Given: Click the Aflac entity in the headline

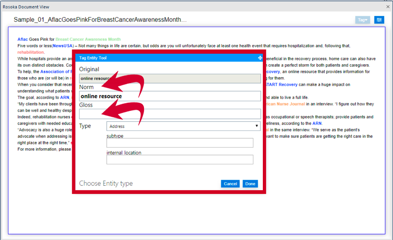Looking at the screenshot, I should (x=23, y=39).
